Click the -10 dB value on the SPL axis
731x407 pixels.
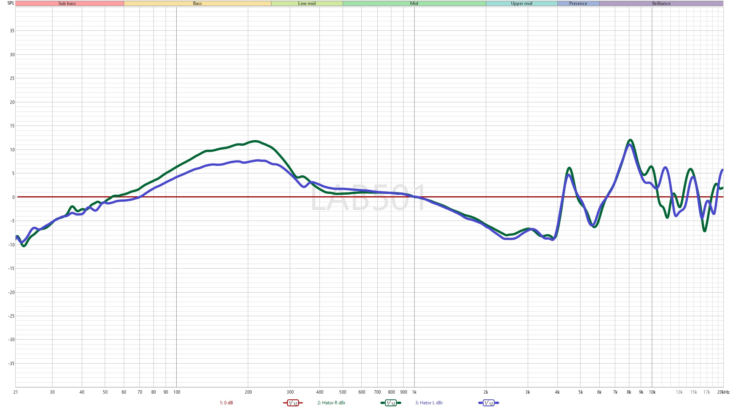pos(11,245)
